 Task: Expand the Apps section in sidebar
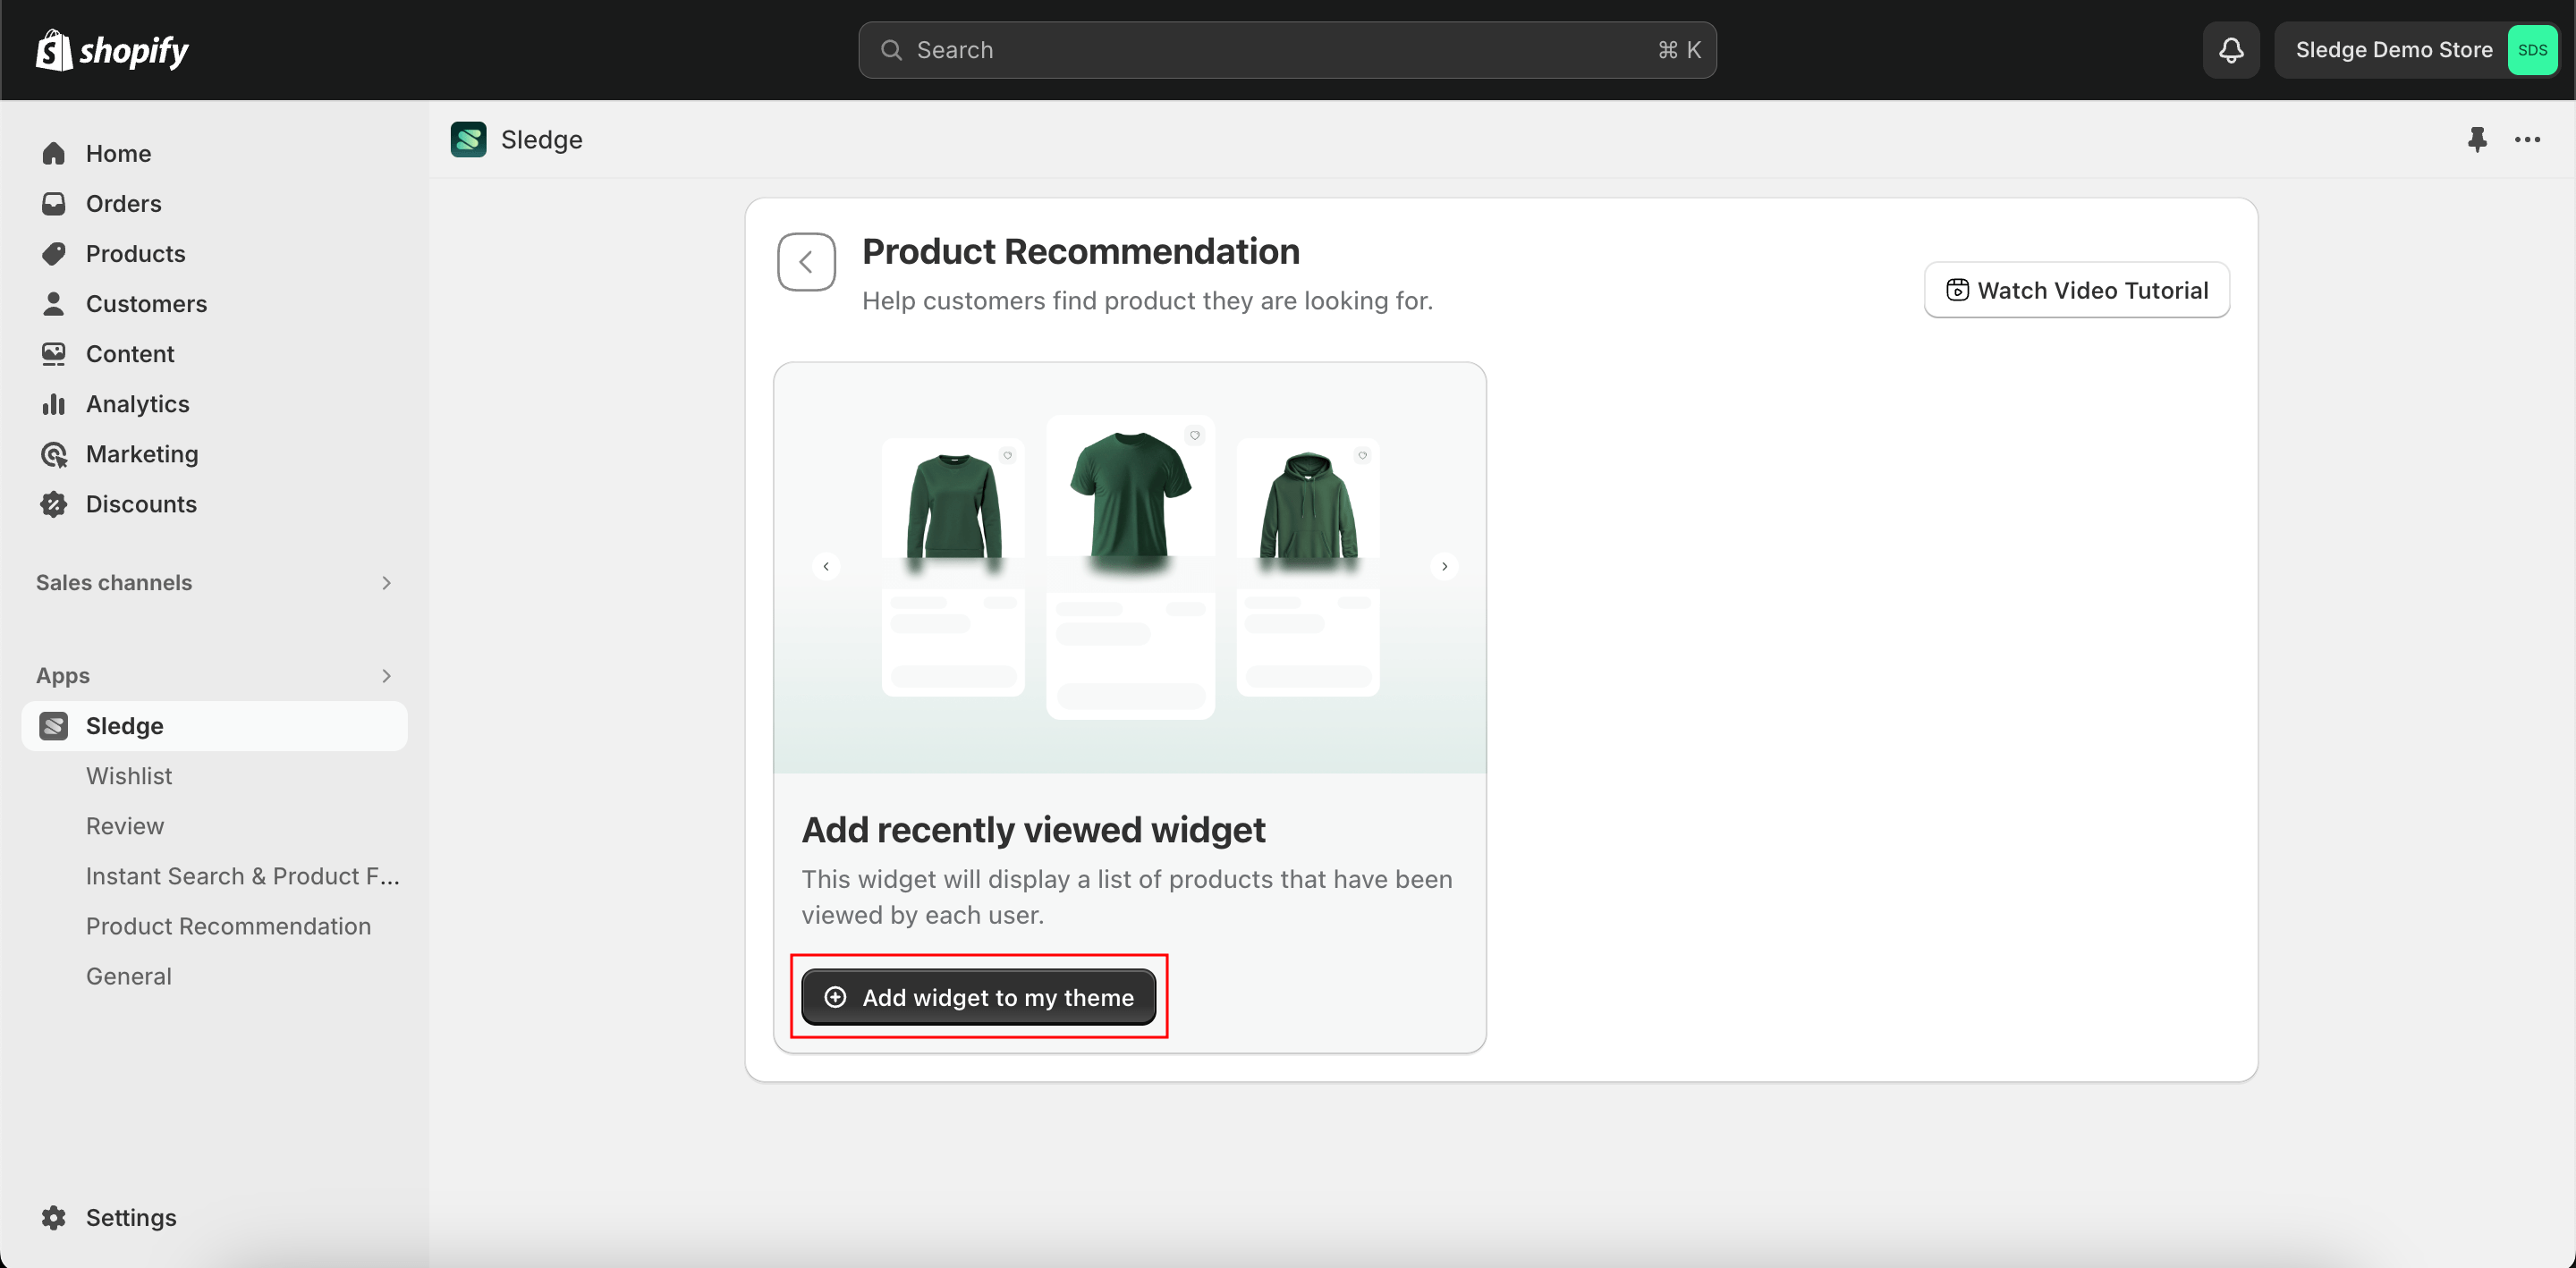point(385,675)
